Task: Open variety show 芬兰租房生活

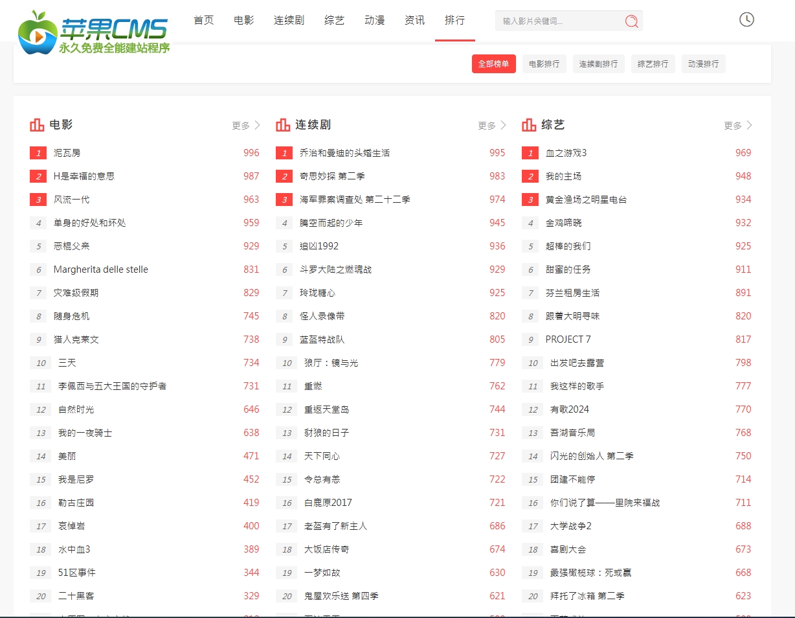Action: [573, 293]
